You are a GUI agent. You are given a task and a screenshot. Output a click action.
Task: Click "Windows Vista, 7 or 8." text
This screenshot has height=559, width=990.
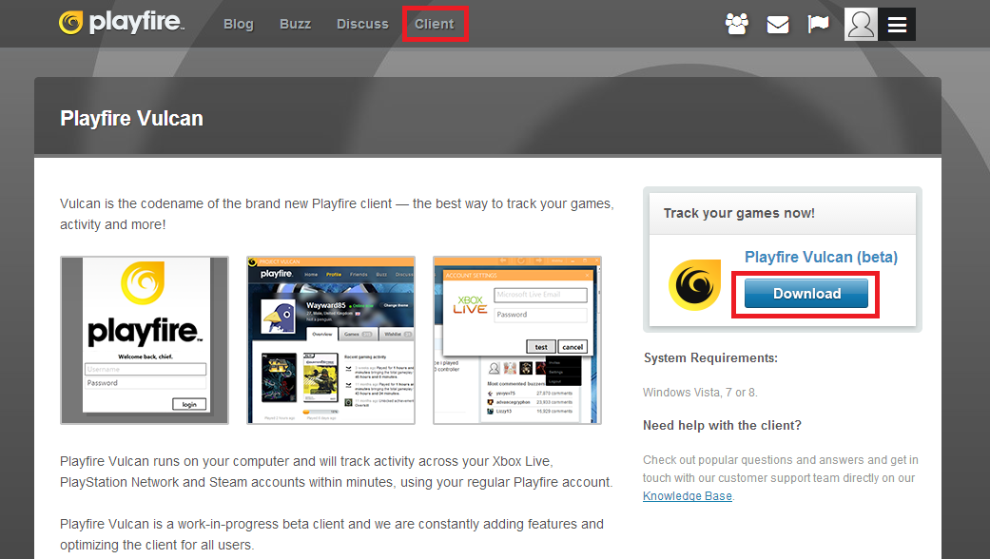pyautogui.click(x=700, y=393)
